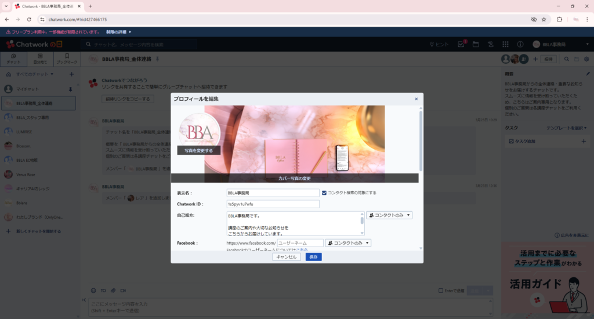
Task: Switch to the ブックマーク tab
Action: 67,59
